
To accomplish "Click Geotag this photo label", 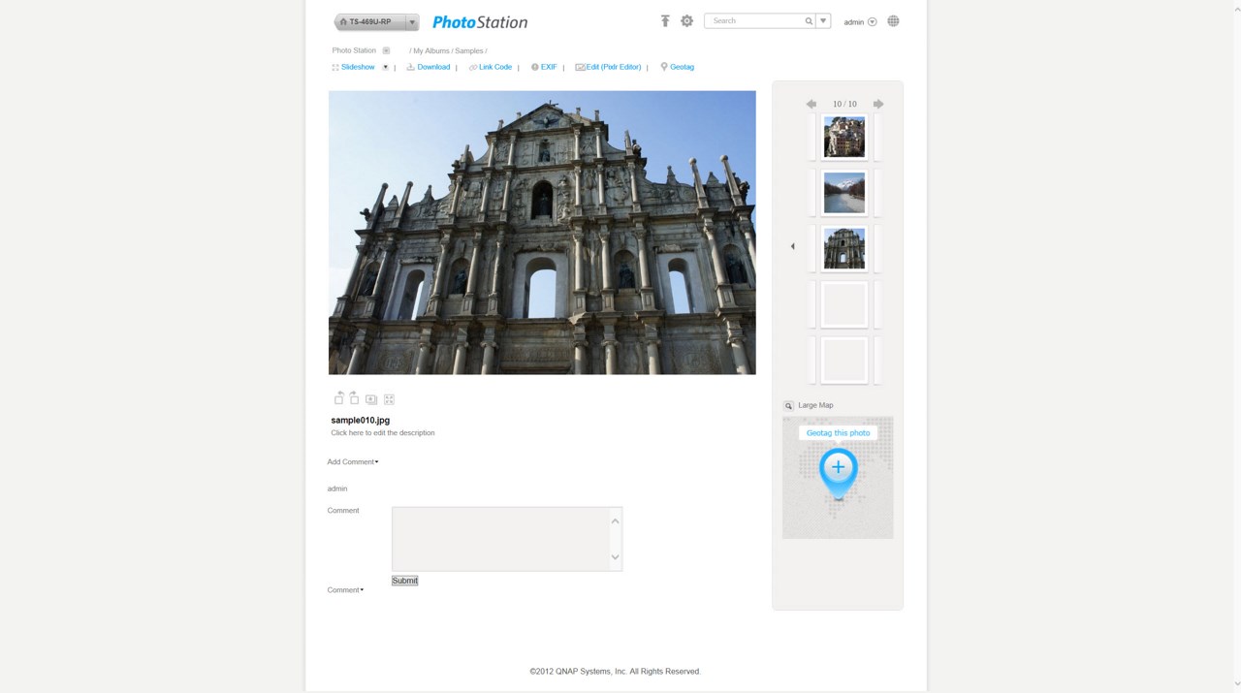I will click(x=839, y=432).
